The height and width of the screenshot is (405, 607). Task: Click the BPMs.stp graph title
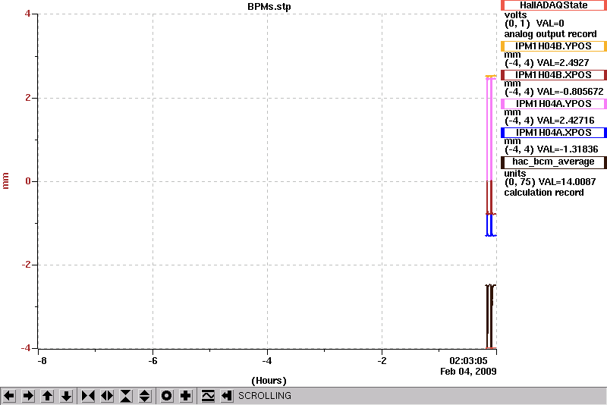coord(269,7)
